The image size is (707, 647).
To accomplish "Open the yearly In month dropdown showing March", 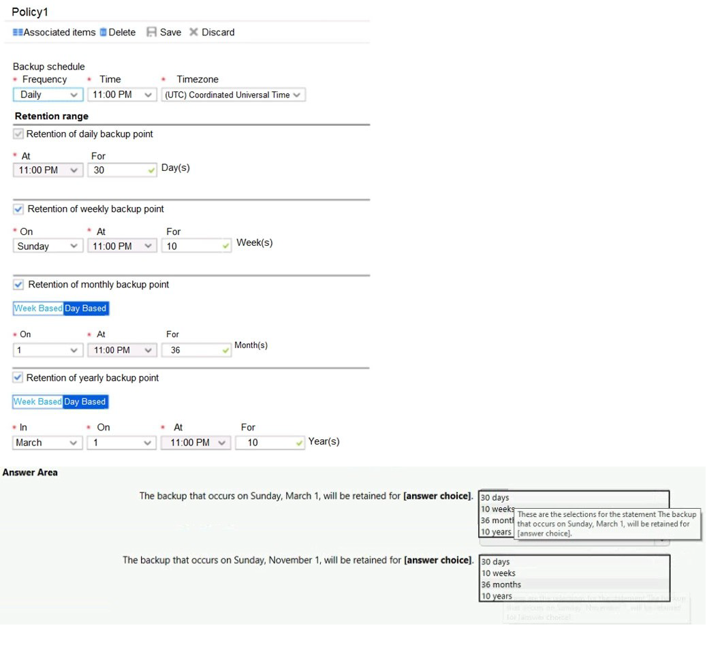I will 48,443.
